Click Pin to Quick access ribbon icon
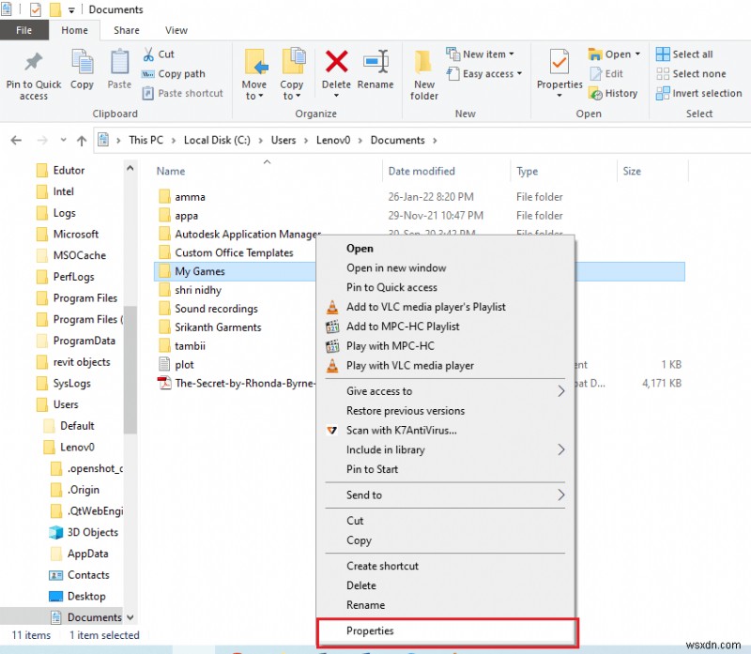This screenshot has height=654, width=751. (33, 62)
